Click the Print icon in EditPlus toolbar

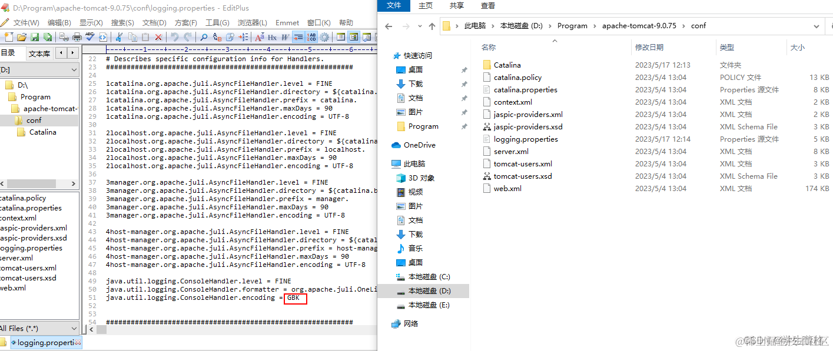[77, 37]
